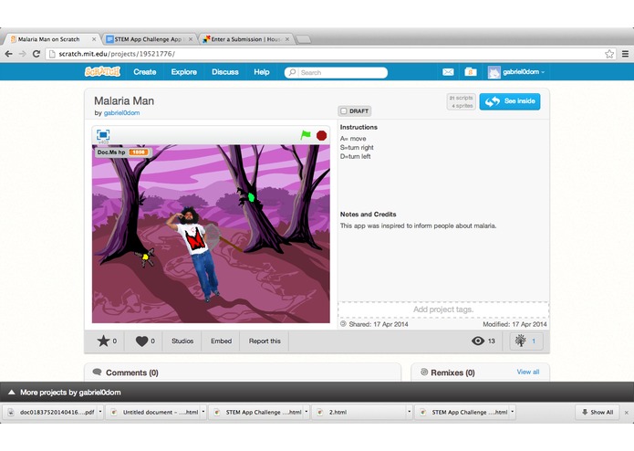The width and height of the screenshot is (634, 451).
Task: Click the Add project tags field
Action: point(443,309)
